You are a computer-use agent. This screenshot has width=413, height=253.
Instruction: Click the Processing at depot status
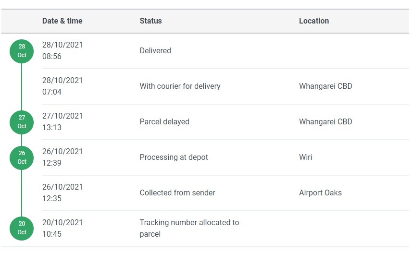coord(174,157)
